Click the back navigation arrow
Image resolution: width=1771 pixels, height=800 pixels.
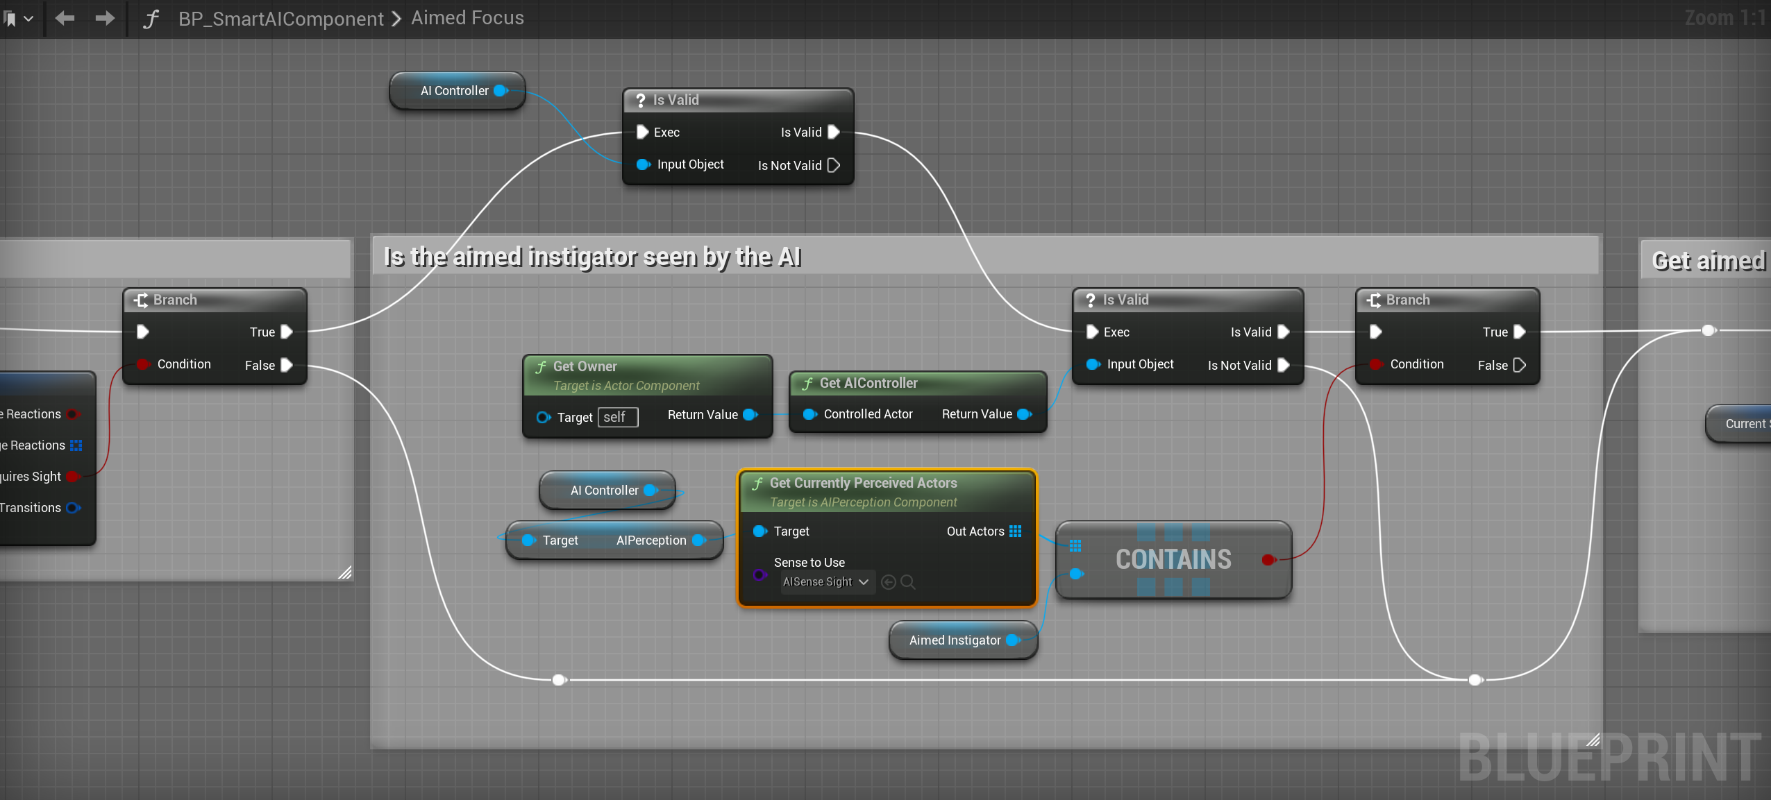click(x=64, y=18)
